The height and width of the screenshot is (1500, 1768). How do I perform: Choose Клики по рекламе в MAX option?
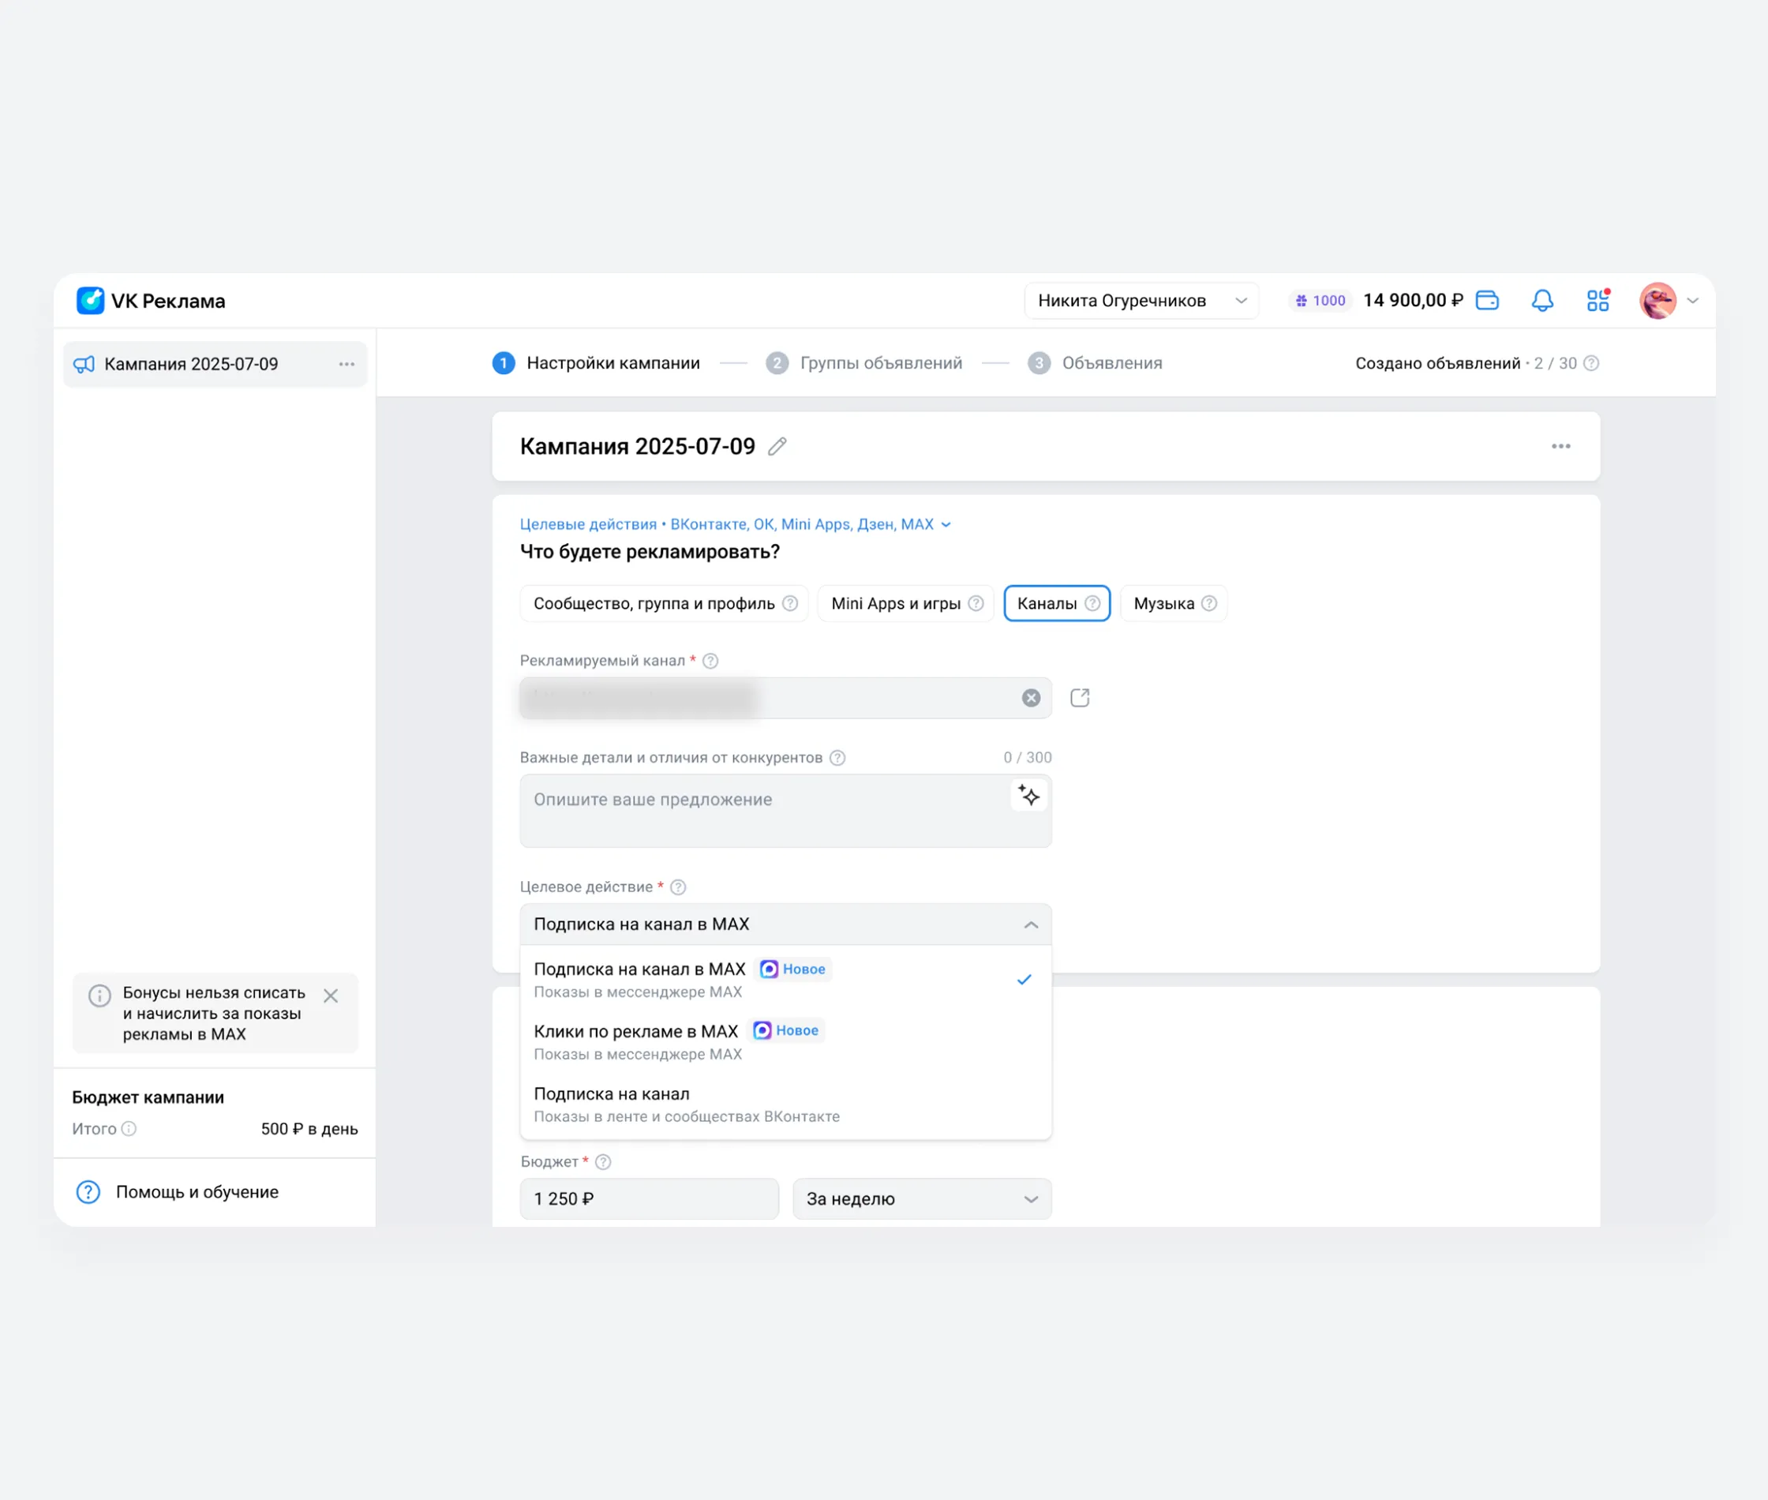point(785,1041)
